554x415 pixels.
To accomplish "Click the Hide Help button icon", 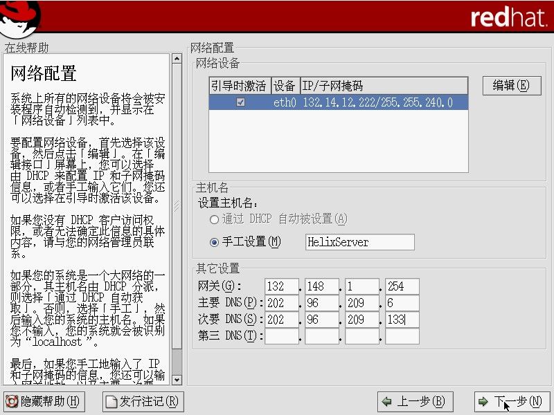I will (12, 401).
